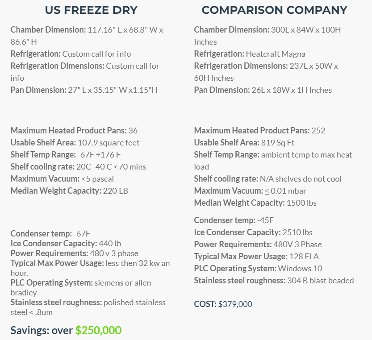Click the US FREEZE DRY heading
372x340 pixels.
[x=91, y=10]
